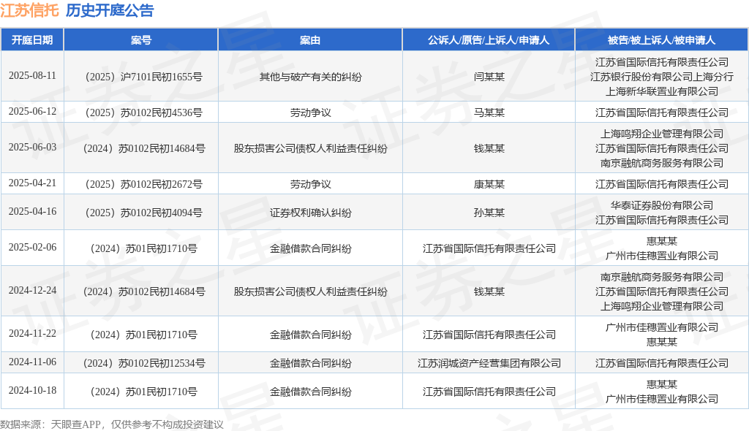Viewport: 749px width, 431px height.
Task: Click plaintiff 江苏省国际信托有限责任公司 in 2025-02-06 row
Action: click(x=489, y=248)
